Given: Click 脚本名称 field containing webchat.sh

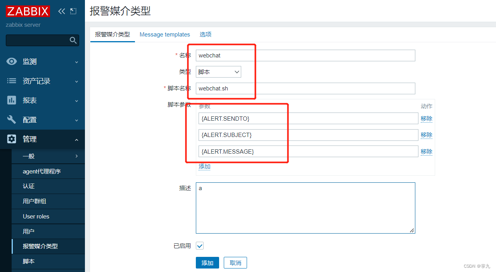Looking at the screenshot, I should pos(306,88).
